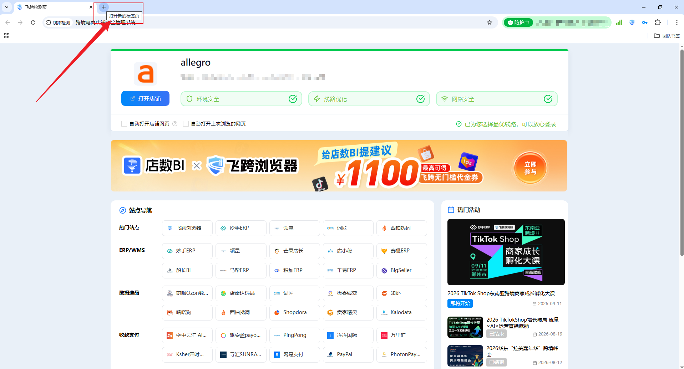This screenshot has width=684, height=369.
Task: Click the 网络安全 status box
Action: [497, 99]
